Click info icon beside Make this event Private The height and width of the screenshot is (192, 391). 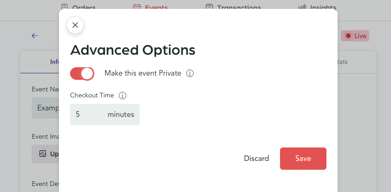(x=189, y=73)
